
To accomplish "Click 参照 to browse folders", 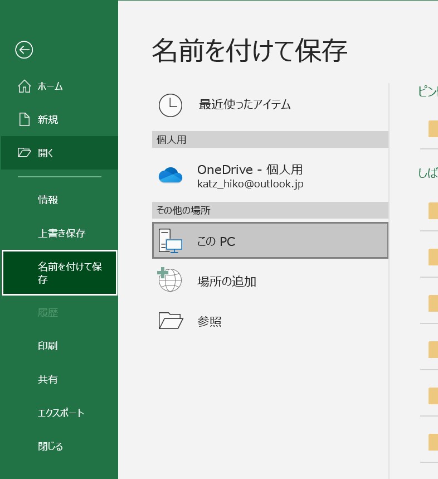I will coord(270,321).
